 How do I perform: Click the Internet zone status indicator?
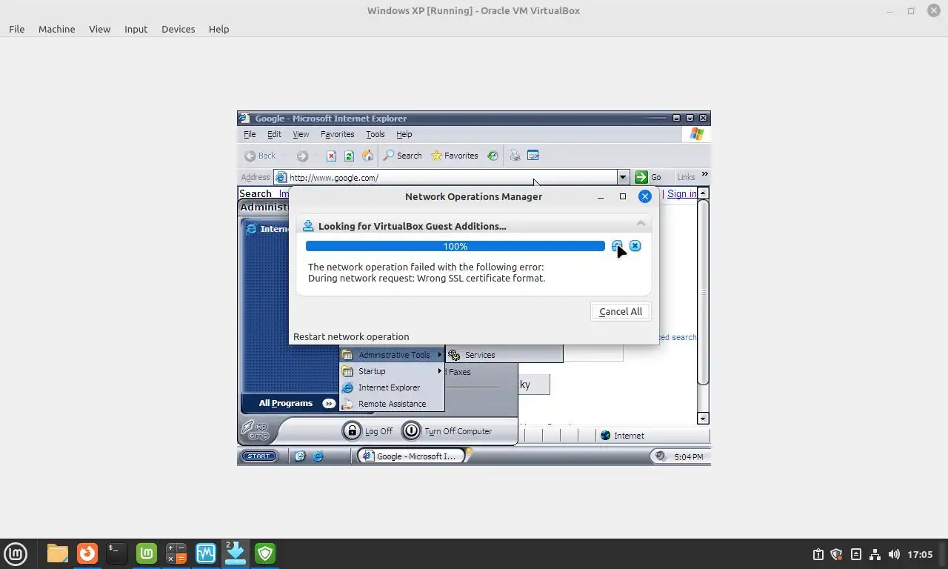[x=622, y=436]
